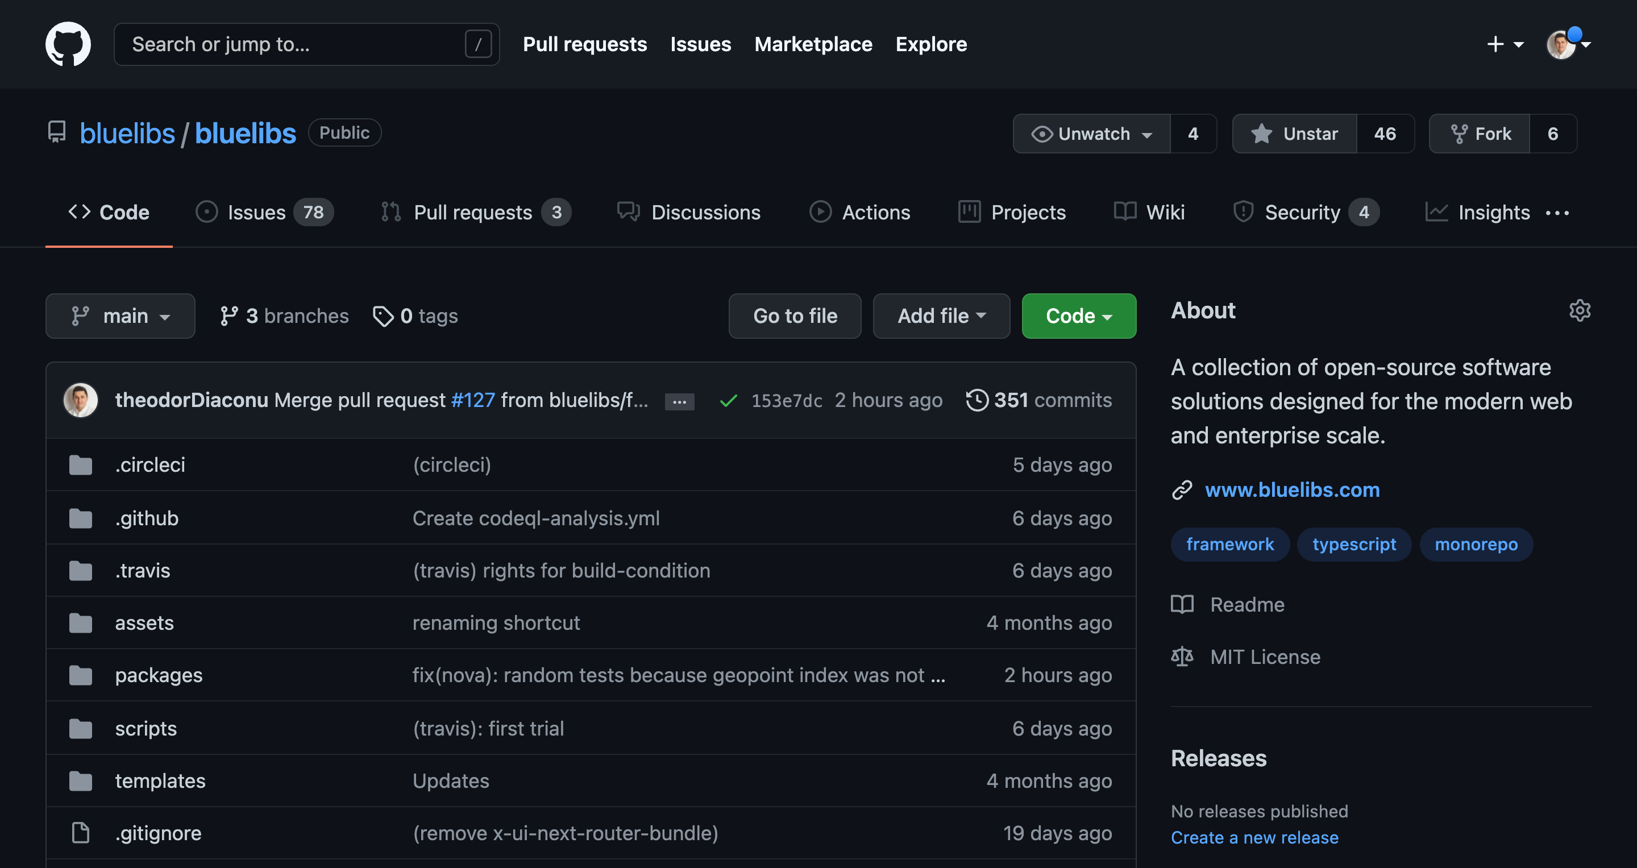Expand the commit message ellipsis button
Screen dimensions: 1637x868
[679, 401]
